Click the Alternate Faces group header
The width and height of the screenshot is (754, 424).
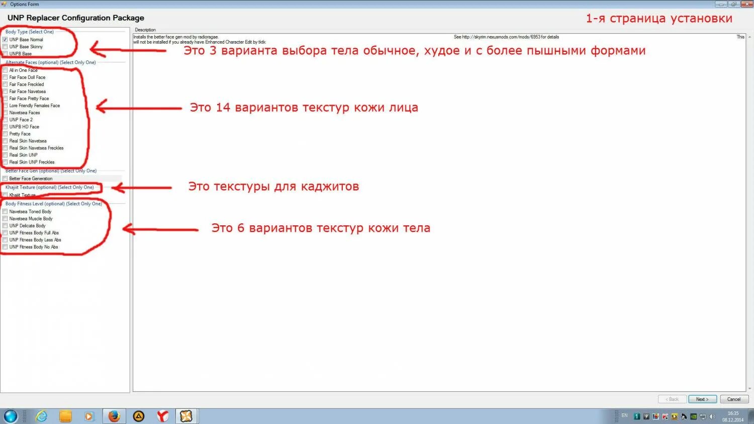pos(50,62)
